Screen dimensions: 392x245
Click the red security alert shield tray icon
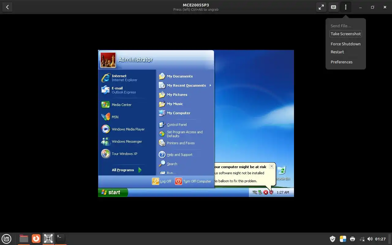click(x=271, y=192)
